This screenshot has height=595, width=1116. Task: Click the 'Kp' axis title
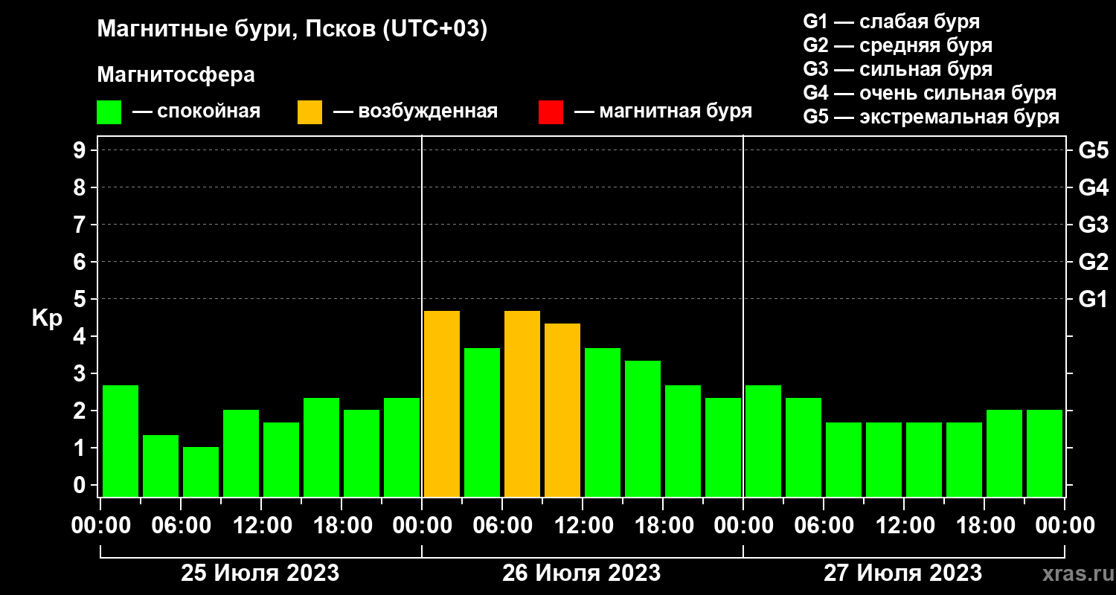point(47,319)
